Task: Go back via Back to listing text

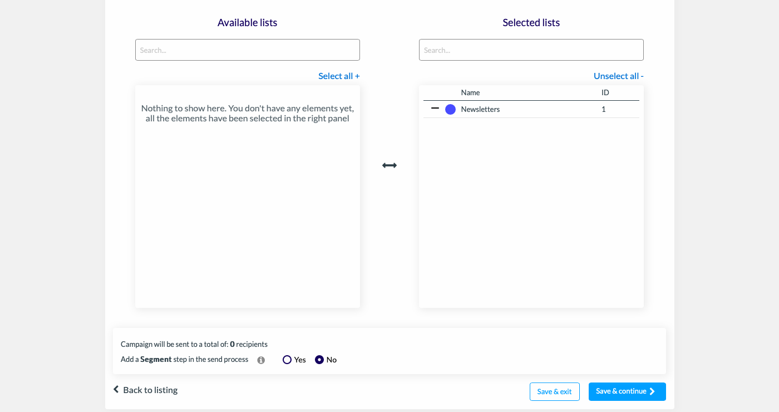Action: click(150, 390)
